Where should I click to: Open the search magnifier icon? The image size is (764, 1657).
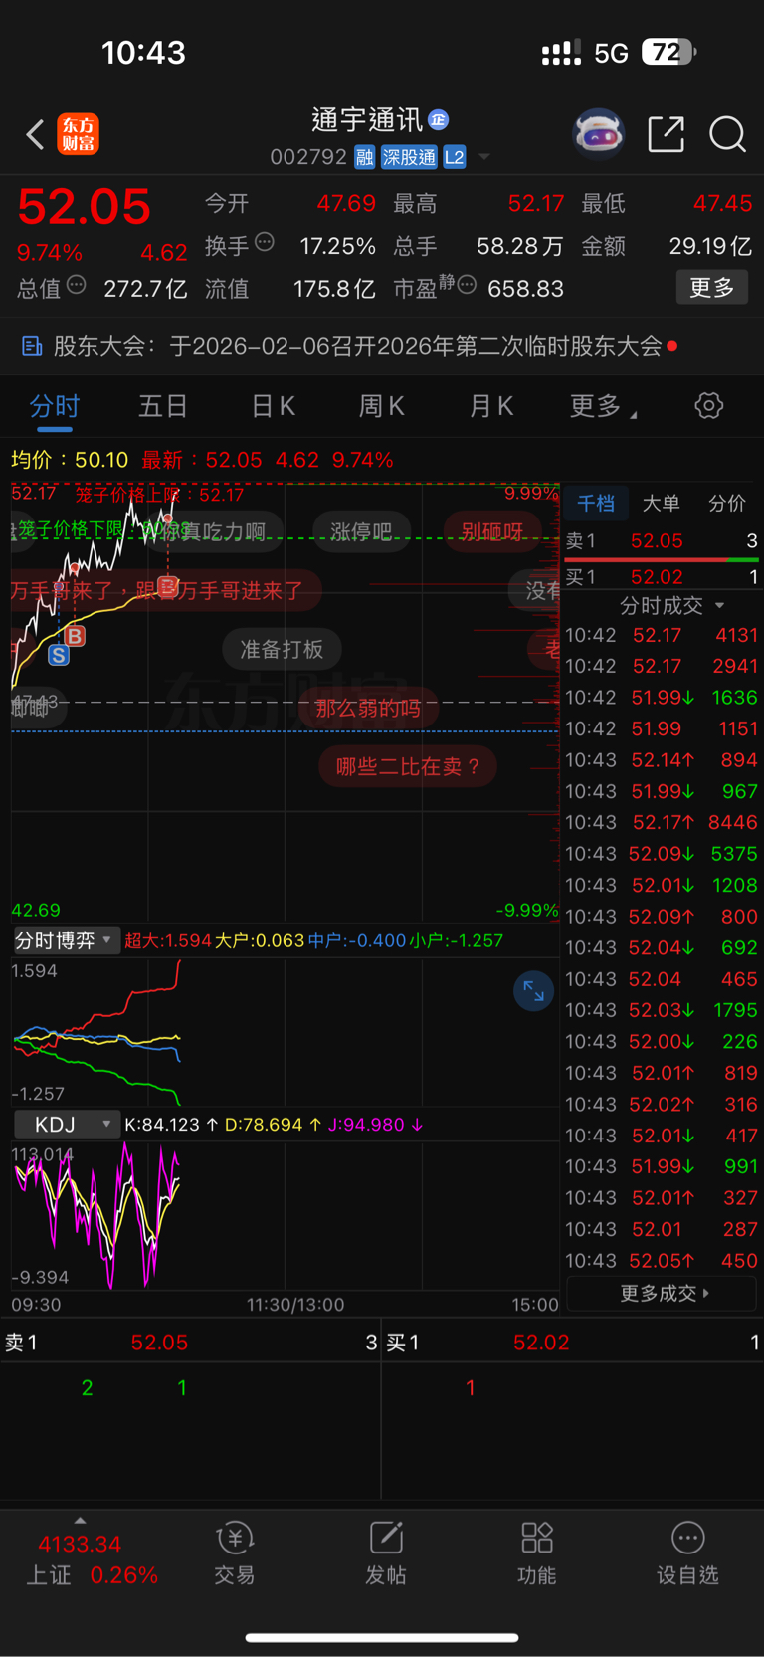click(x=727, y=133)
